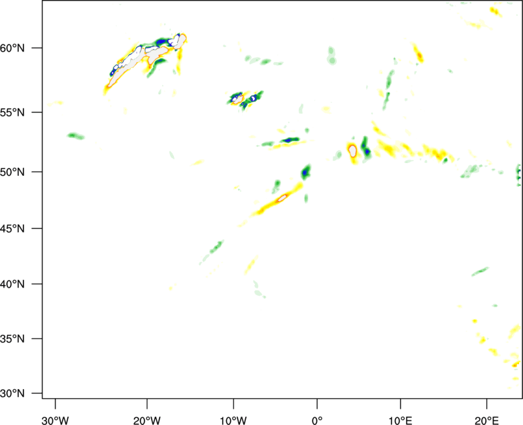Click the 60°N latitude label

pyautogui.click(x=12, y=48)
